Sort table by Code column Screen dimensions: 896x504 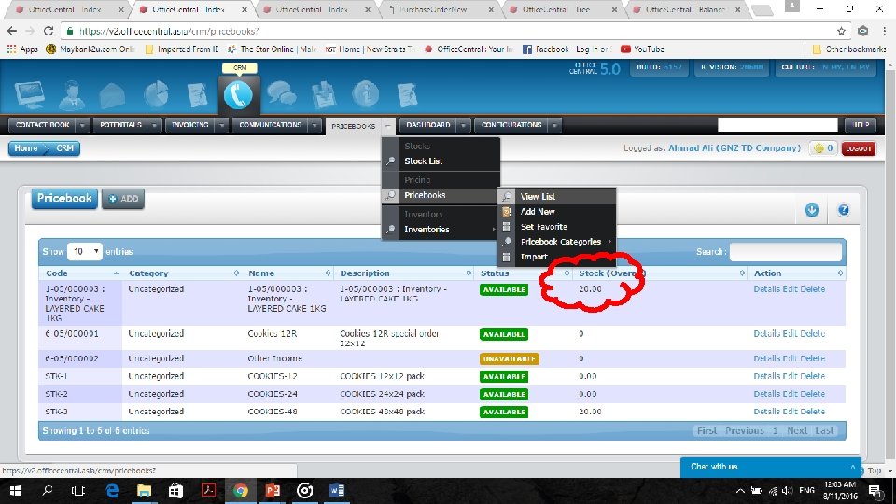click(80, 273)
